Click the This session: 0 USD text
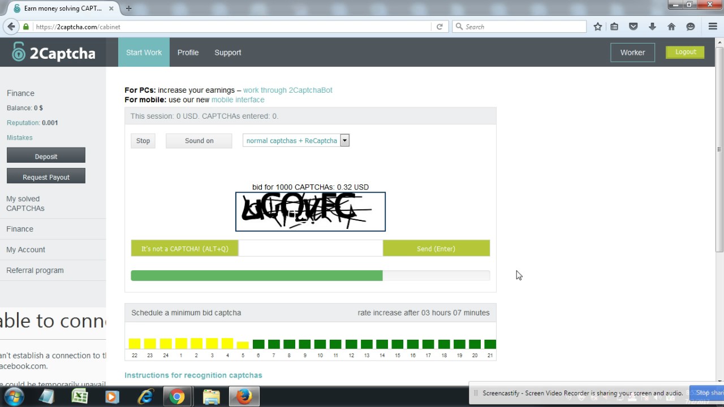The width and height of the screenshot is (724, 407). (204, 116)
